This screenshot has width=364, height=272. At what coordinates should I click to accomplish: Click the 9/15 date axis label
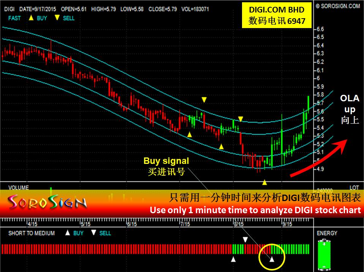tap(287, 224)
